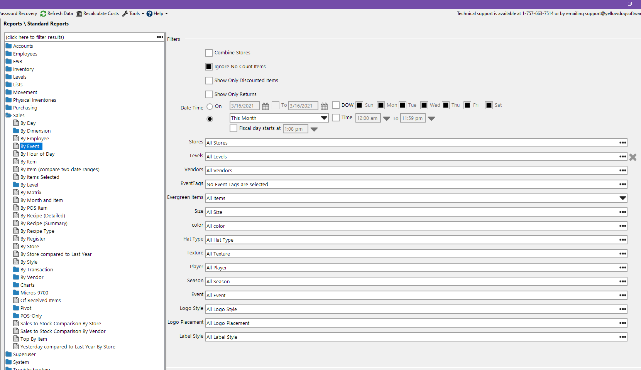Viewport: 641px width, 370px height.
Task: Enable the Combine Stores checkbox
Action: (x=209, y=53)
